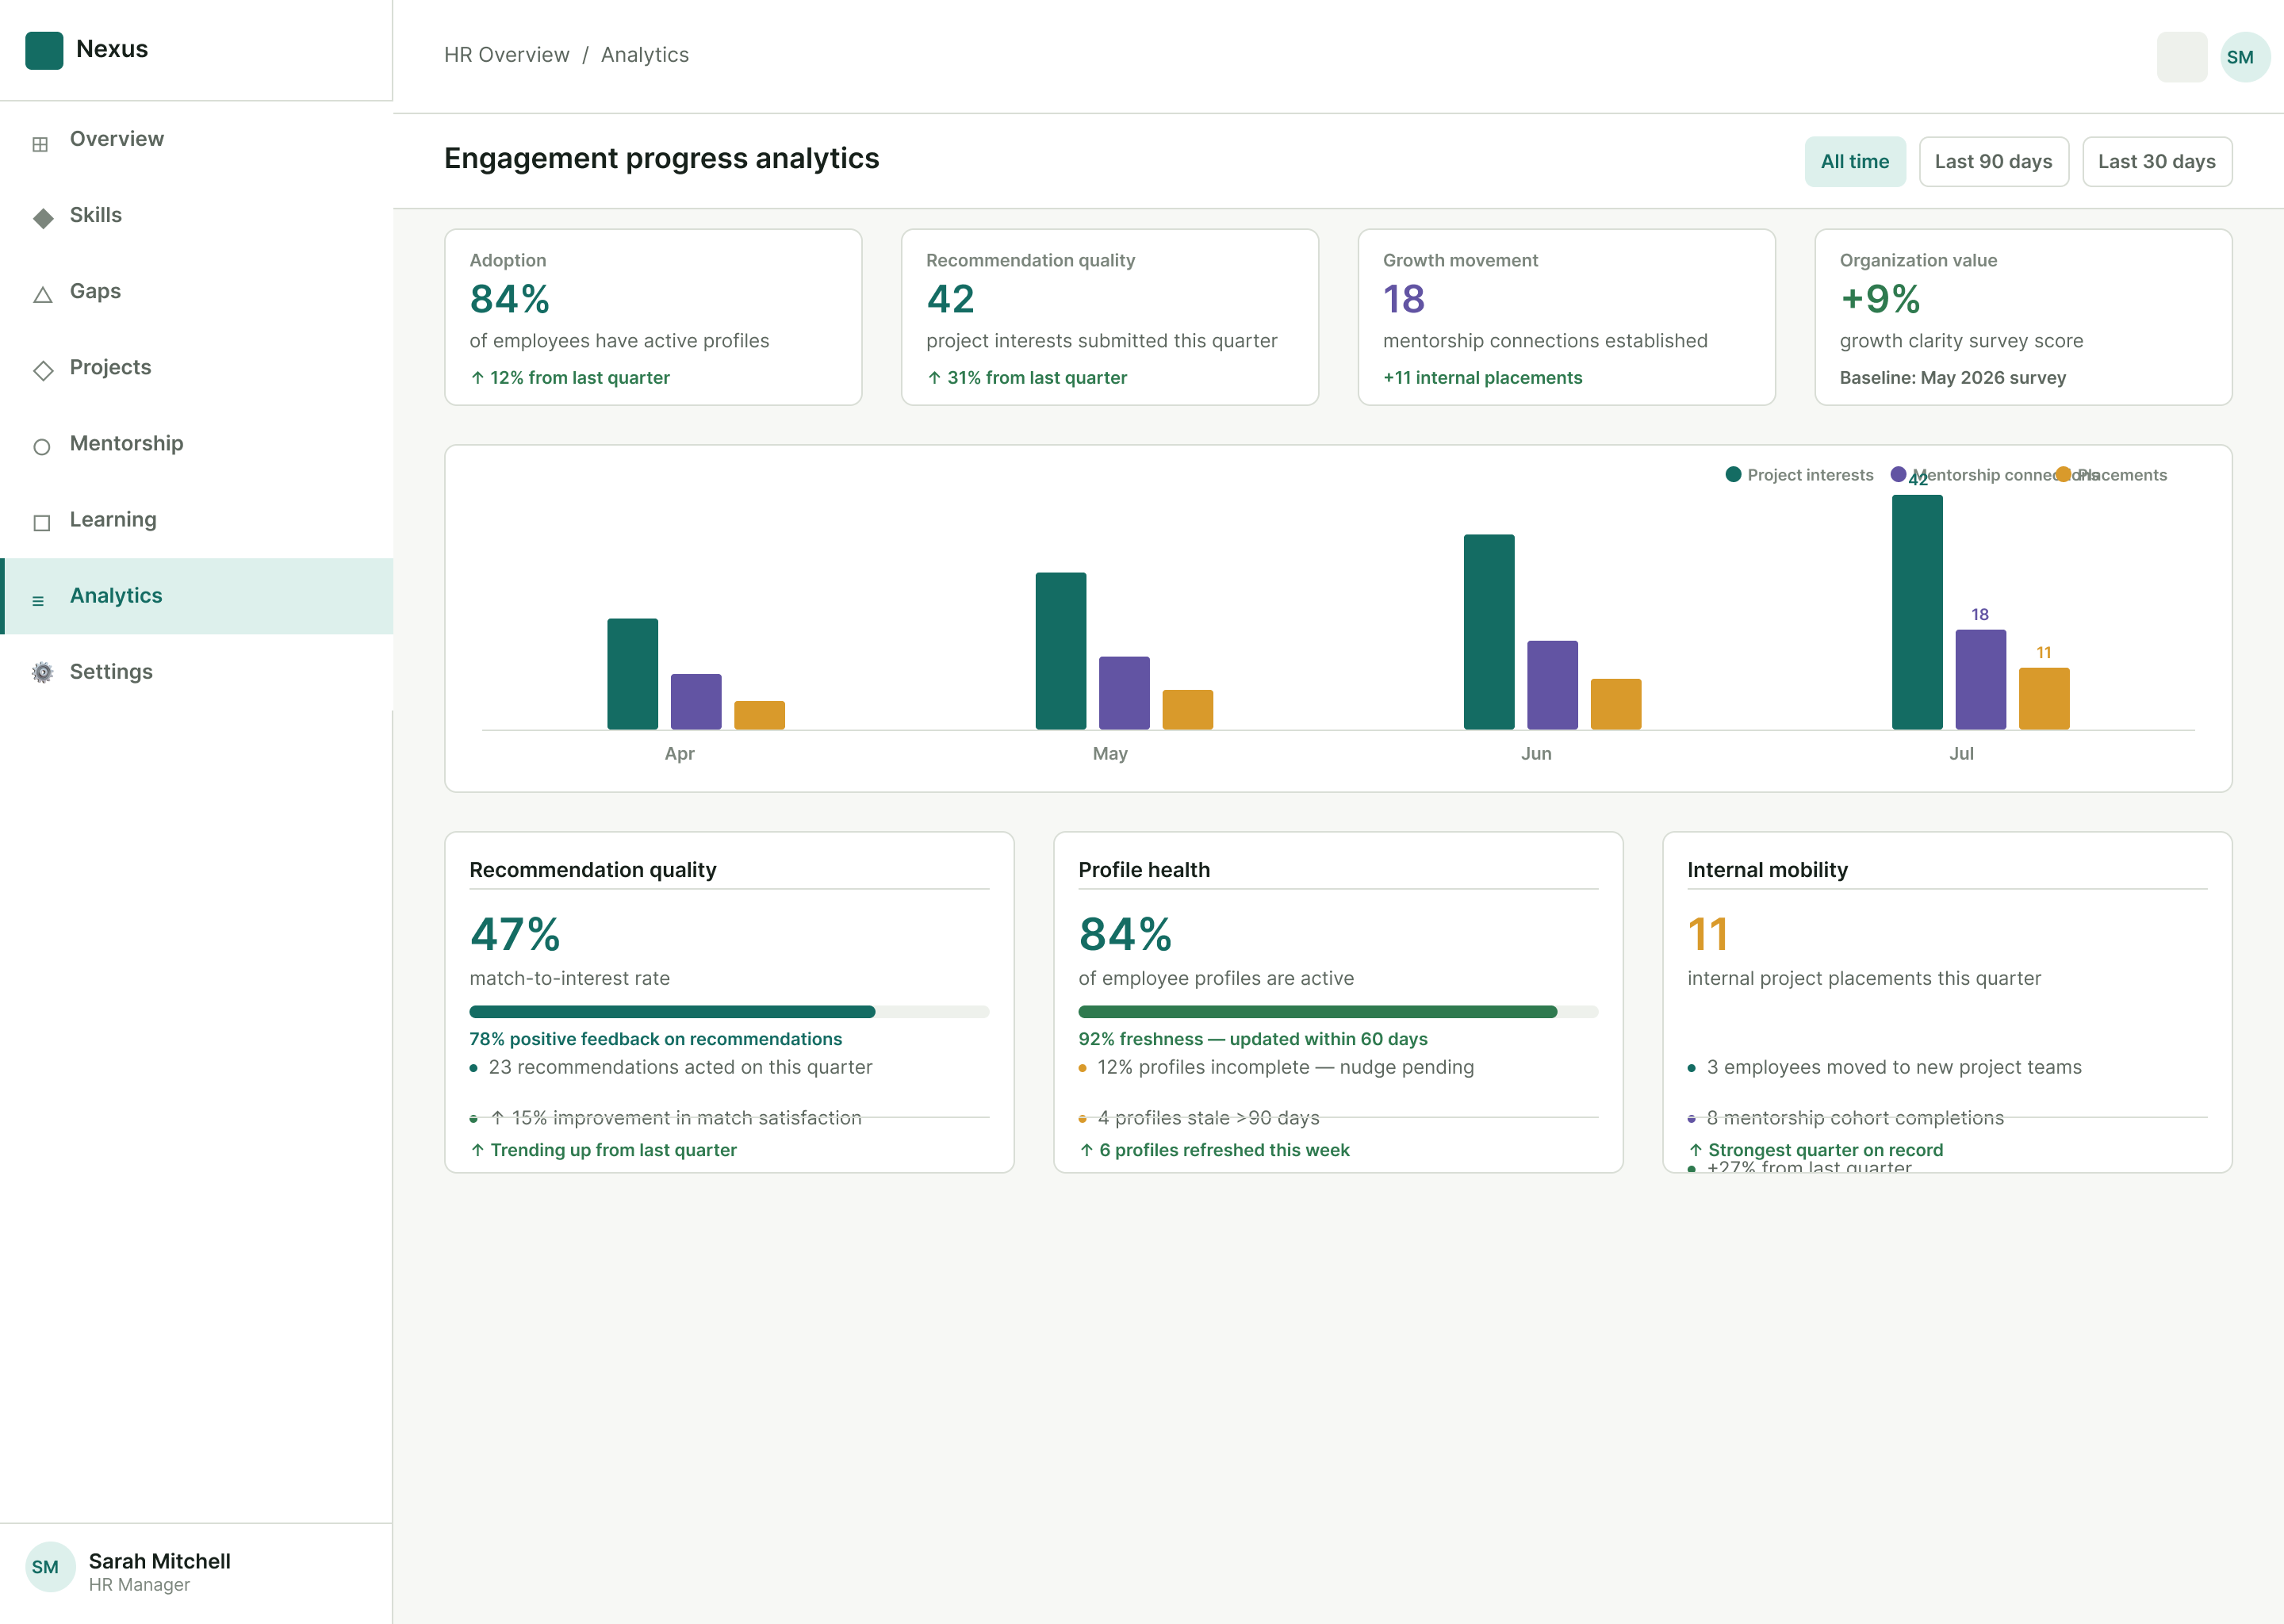
Task: Click the Jun placements bar
Action: (1616, 704)
